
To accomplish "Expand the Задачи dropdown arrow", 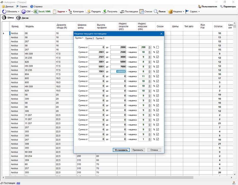I will (x=66, y=11).
